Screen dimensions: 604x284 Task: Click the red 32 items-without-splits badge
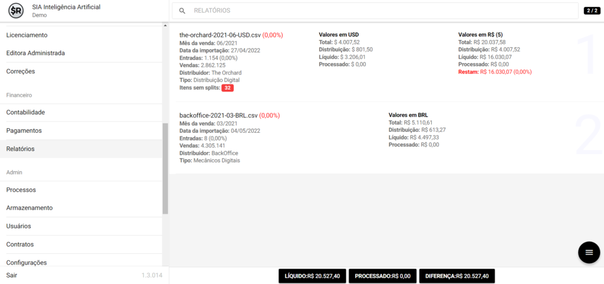[x=228, y=88]
